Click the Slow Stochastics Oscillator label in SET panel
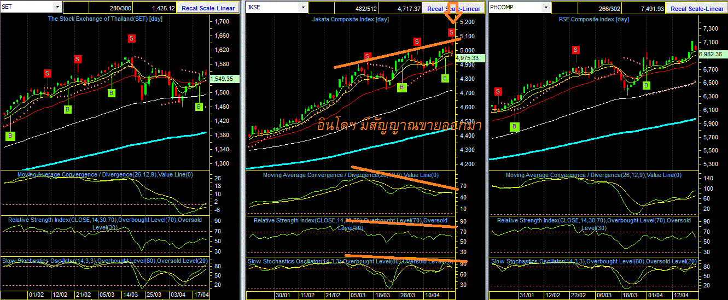This screenshot has width=728, height=300. (104, 261)
